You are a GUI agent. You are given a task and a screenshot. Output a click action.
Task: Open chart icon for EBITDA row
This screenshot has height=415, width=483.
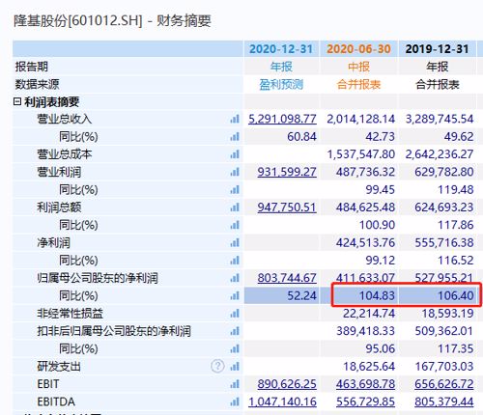coord(235,401)
